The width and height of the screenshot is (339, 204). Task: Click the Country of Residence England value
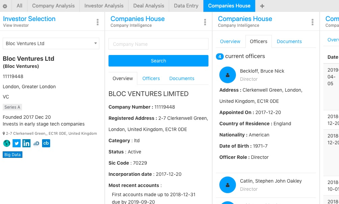[x=282, y=124]
